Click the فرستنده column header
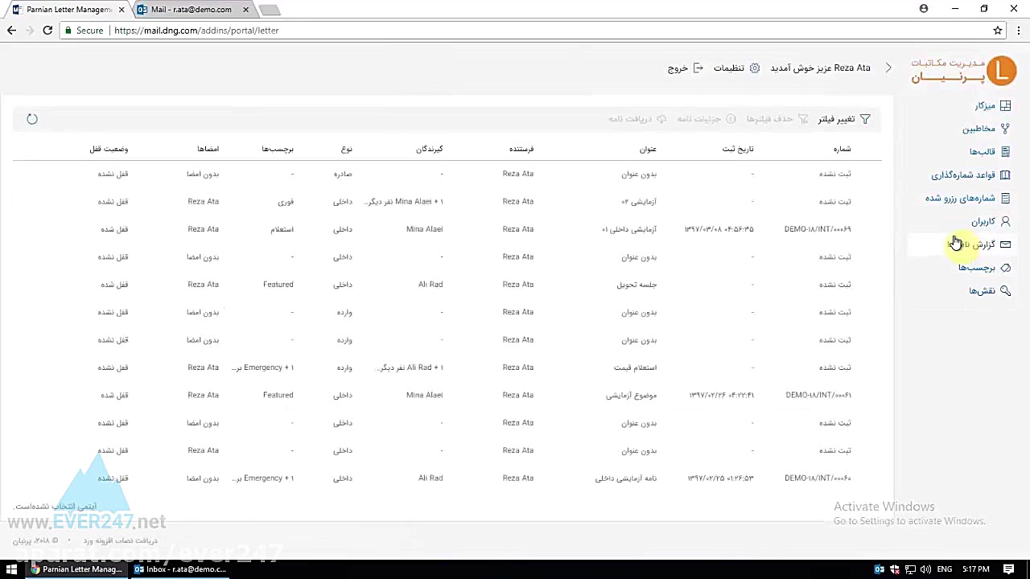The image size is (1030, 579). (521, 149)
